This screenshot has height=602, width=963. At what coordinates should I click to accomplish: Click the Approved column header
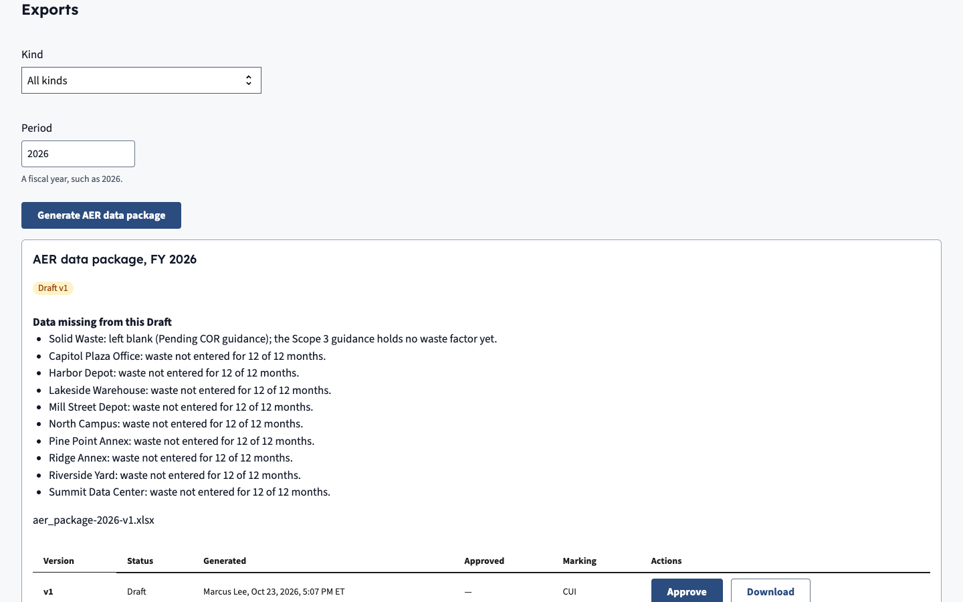coord(484,561)
